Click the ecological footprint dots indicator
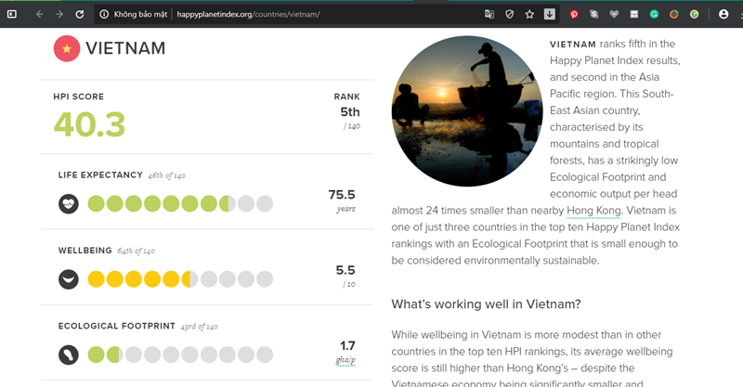 pos(180,355)
